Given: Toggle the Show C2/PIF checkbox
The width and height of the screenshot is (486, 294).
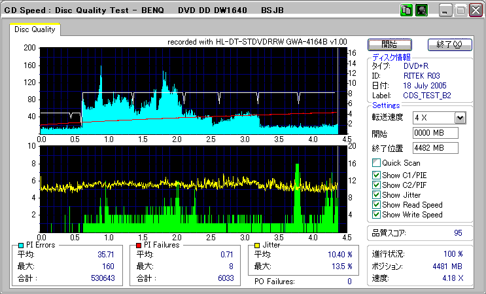Looking at the screenshot, I should click(376, 185).
